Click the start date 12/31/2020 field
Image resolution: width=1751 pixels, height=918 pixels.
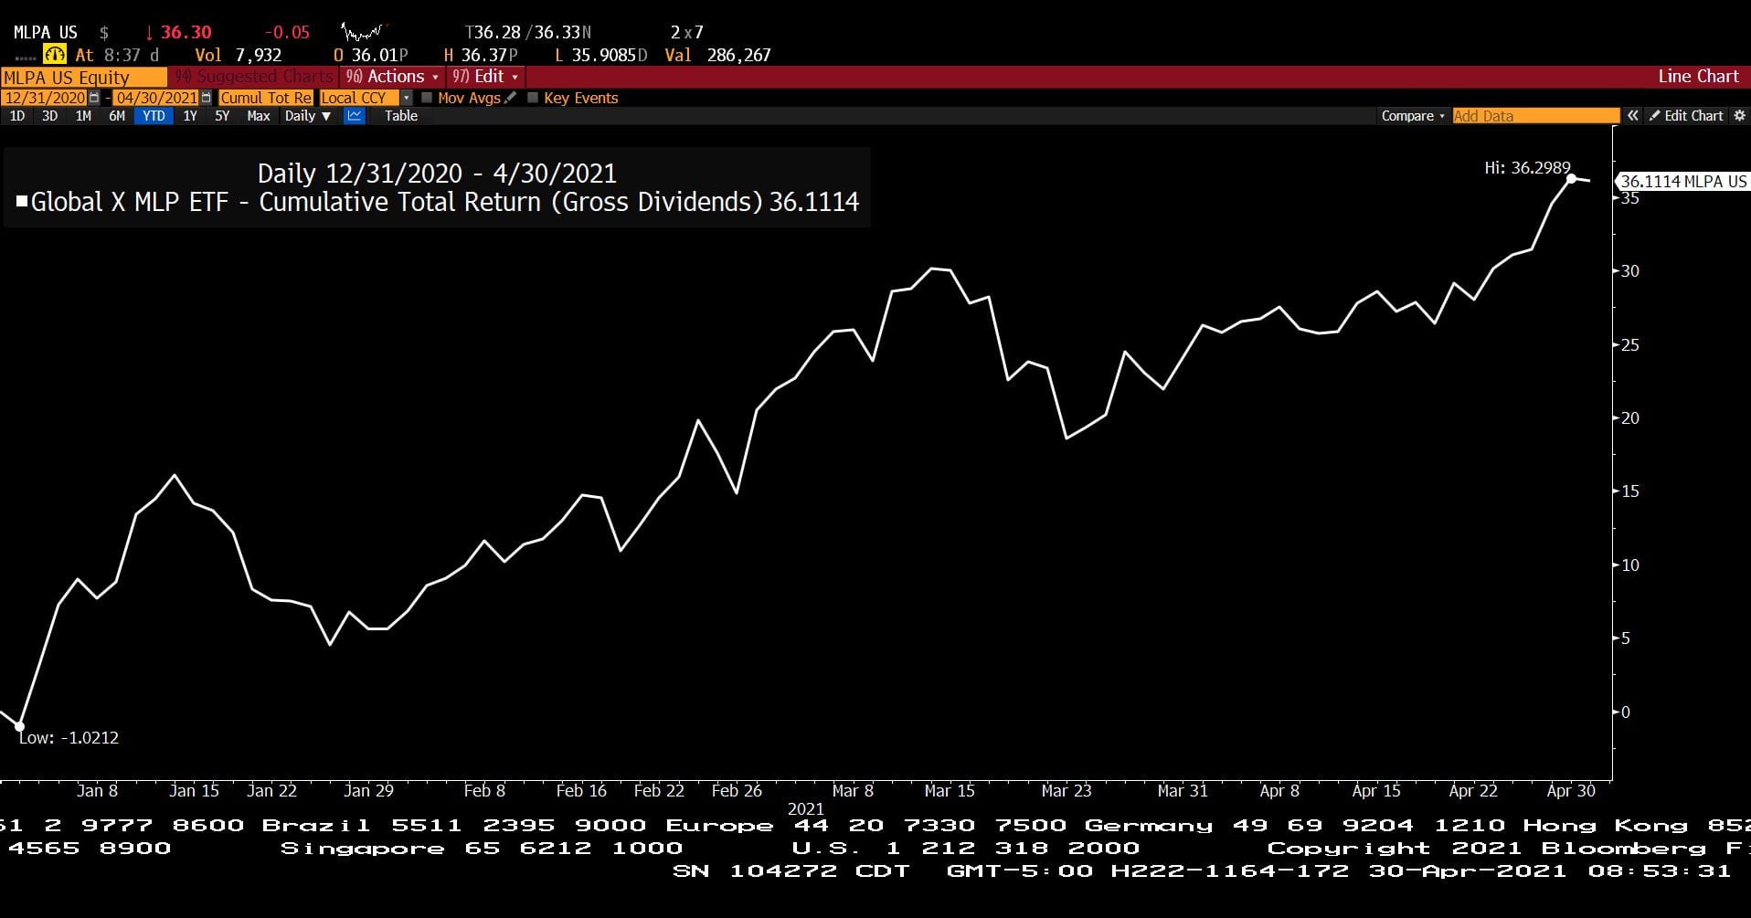tap(44, 98)
